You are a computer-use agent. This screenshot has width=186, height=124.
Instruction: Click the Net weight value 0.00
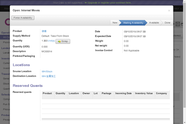[126, 46]
